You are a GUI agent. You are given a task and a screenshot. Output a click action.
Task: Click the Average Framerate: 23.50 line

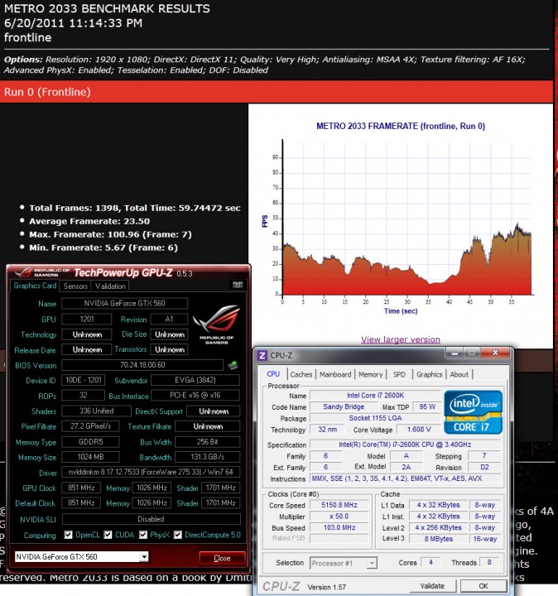pos(89,221)
